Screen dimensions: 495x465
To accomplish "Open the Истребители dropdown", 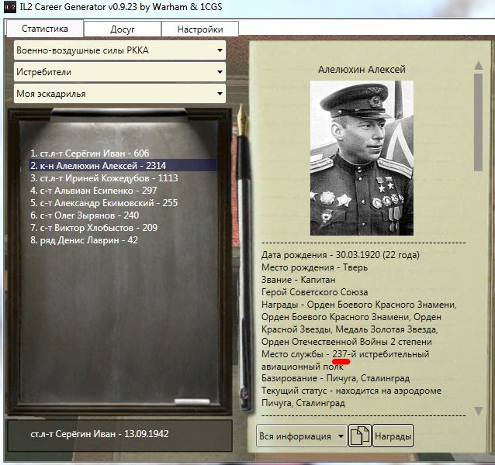I will coord(119,72).
